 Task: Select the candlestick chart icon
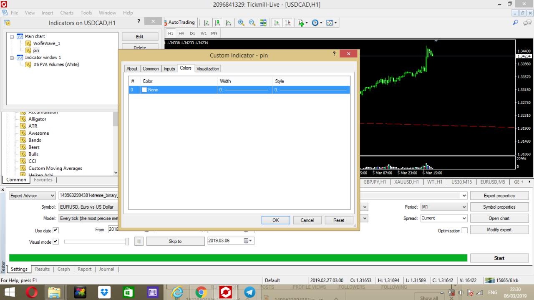tap(217, 23)
